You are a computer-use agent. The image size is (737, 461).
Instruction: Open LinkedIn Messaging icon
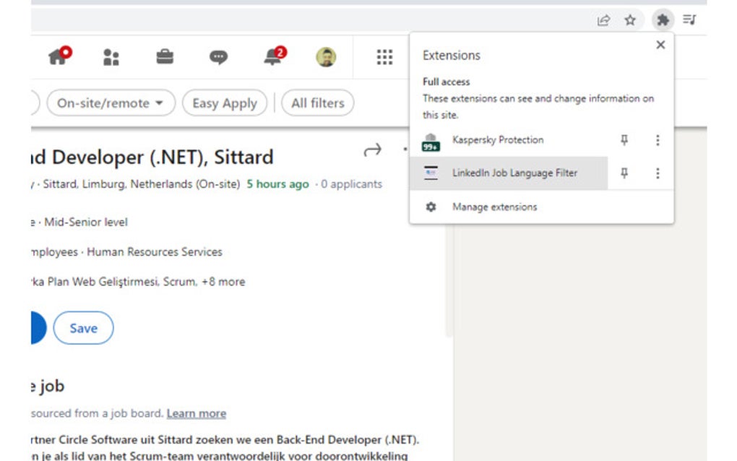(217, 57)
